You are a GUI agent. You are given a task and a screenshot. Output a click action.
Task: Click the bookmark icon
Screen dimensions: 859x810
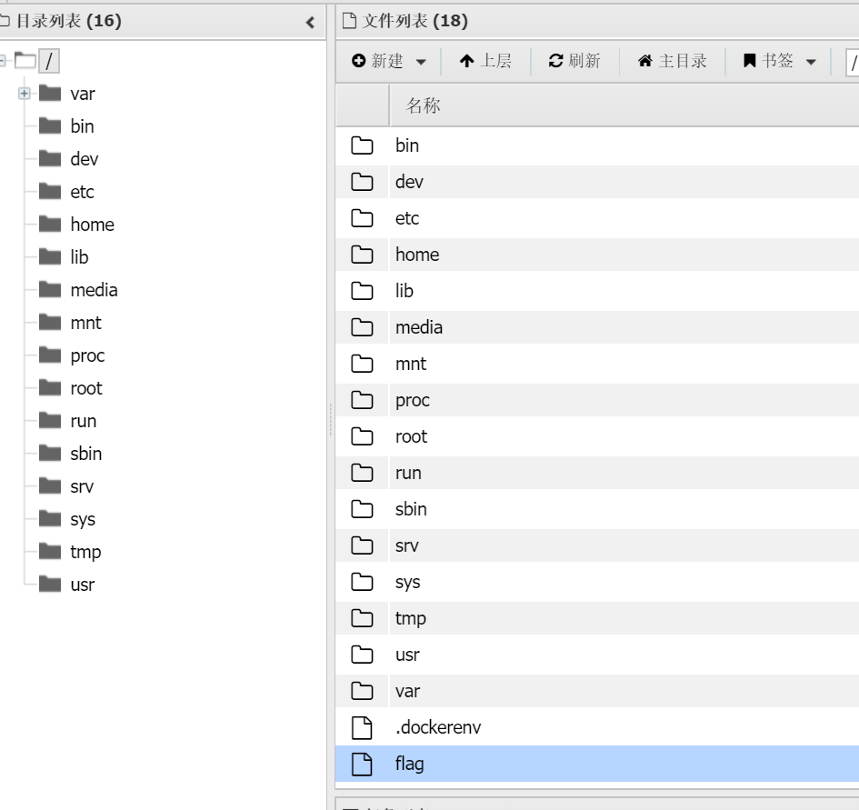pos(749,61)
